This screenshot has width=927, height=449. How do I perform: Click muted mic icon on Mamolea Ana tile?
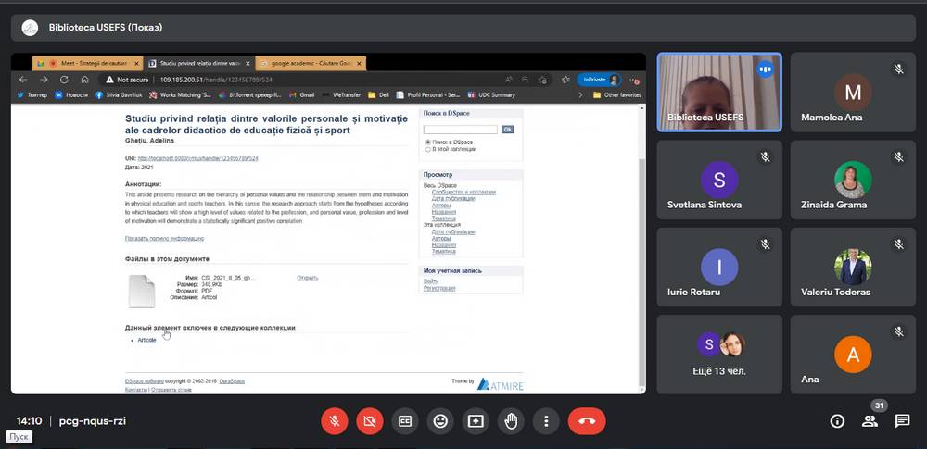point(898,69)
